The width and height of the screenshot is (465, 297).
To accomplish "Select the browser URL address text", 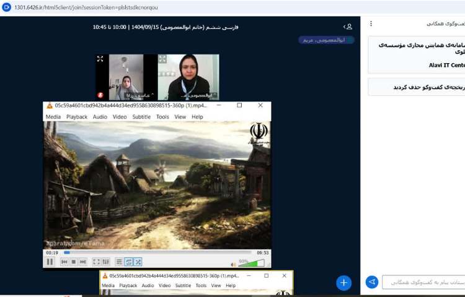I will [86, 7].
